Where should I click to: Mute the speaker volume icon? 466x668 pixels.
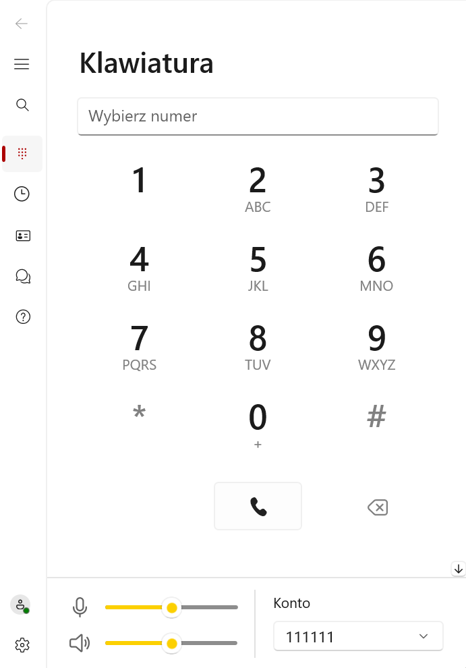[80, 643]
